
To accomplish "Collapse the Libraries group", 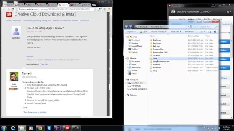I will coord(126,58).
